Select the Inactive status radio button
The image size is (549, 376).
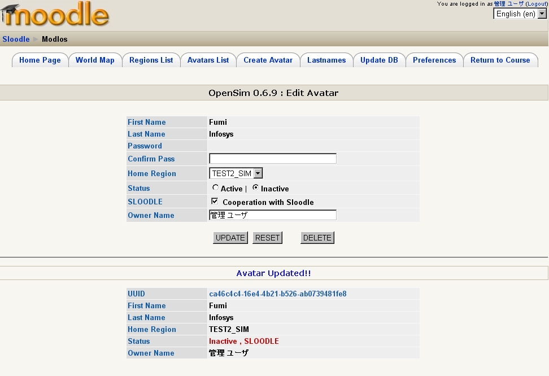[x=255, y=188]
